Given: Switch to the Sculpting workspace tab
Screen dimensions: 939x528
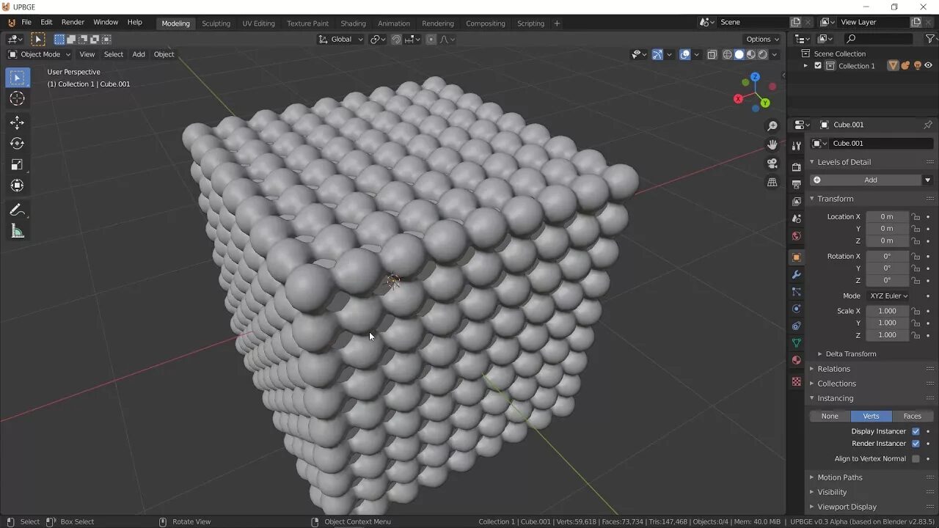Looking at the screenshot, I should point(216,23).
